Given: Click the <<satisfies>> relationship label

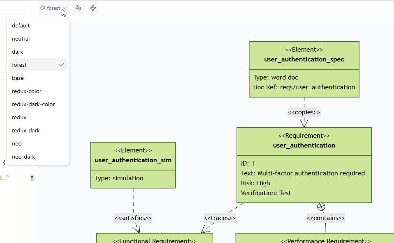Looking at the screenshot, I should [x=133, y=218].
